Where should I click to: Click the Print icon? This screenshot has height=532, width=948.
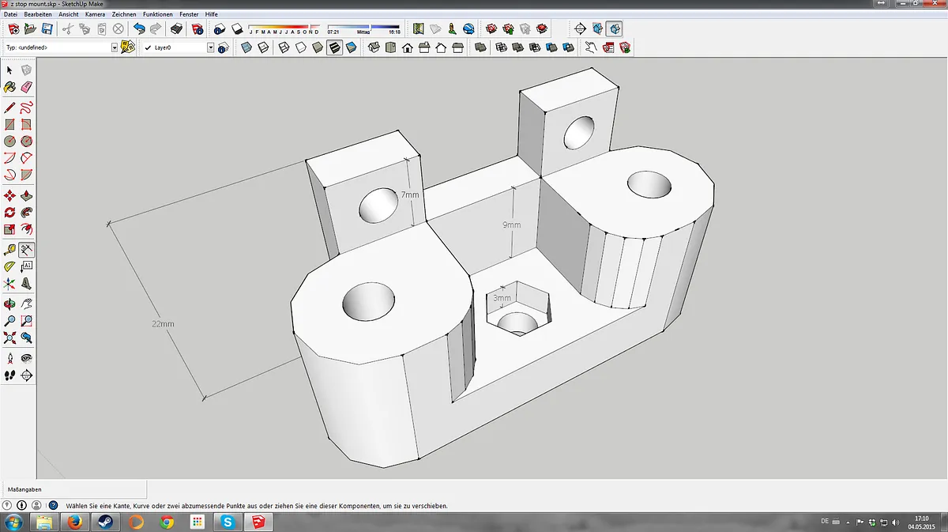[x=177, y=29]
